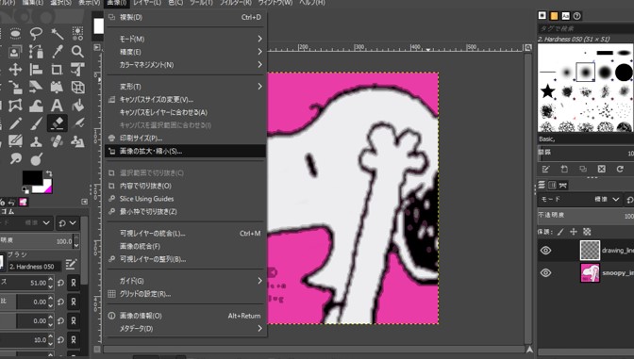The height and width of the screenshot is (359, 634).
Task: Select the Unified Transform tool
Action: pos(77,70)
